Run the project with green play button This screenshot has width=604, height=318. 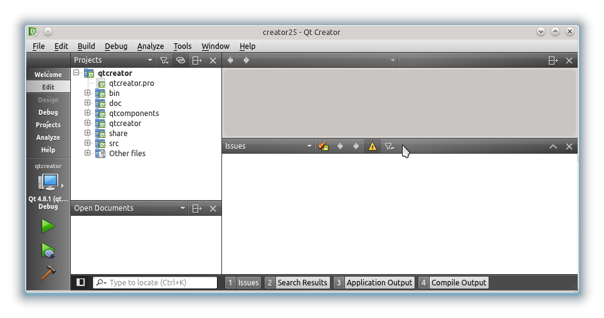[x=48, y=226]
